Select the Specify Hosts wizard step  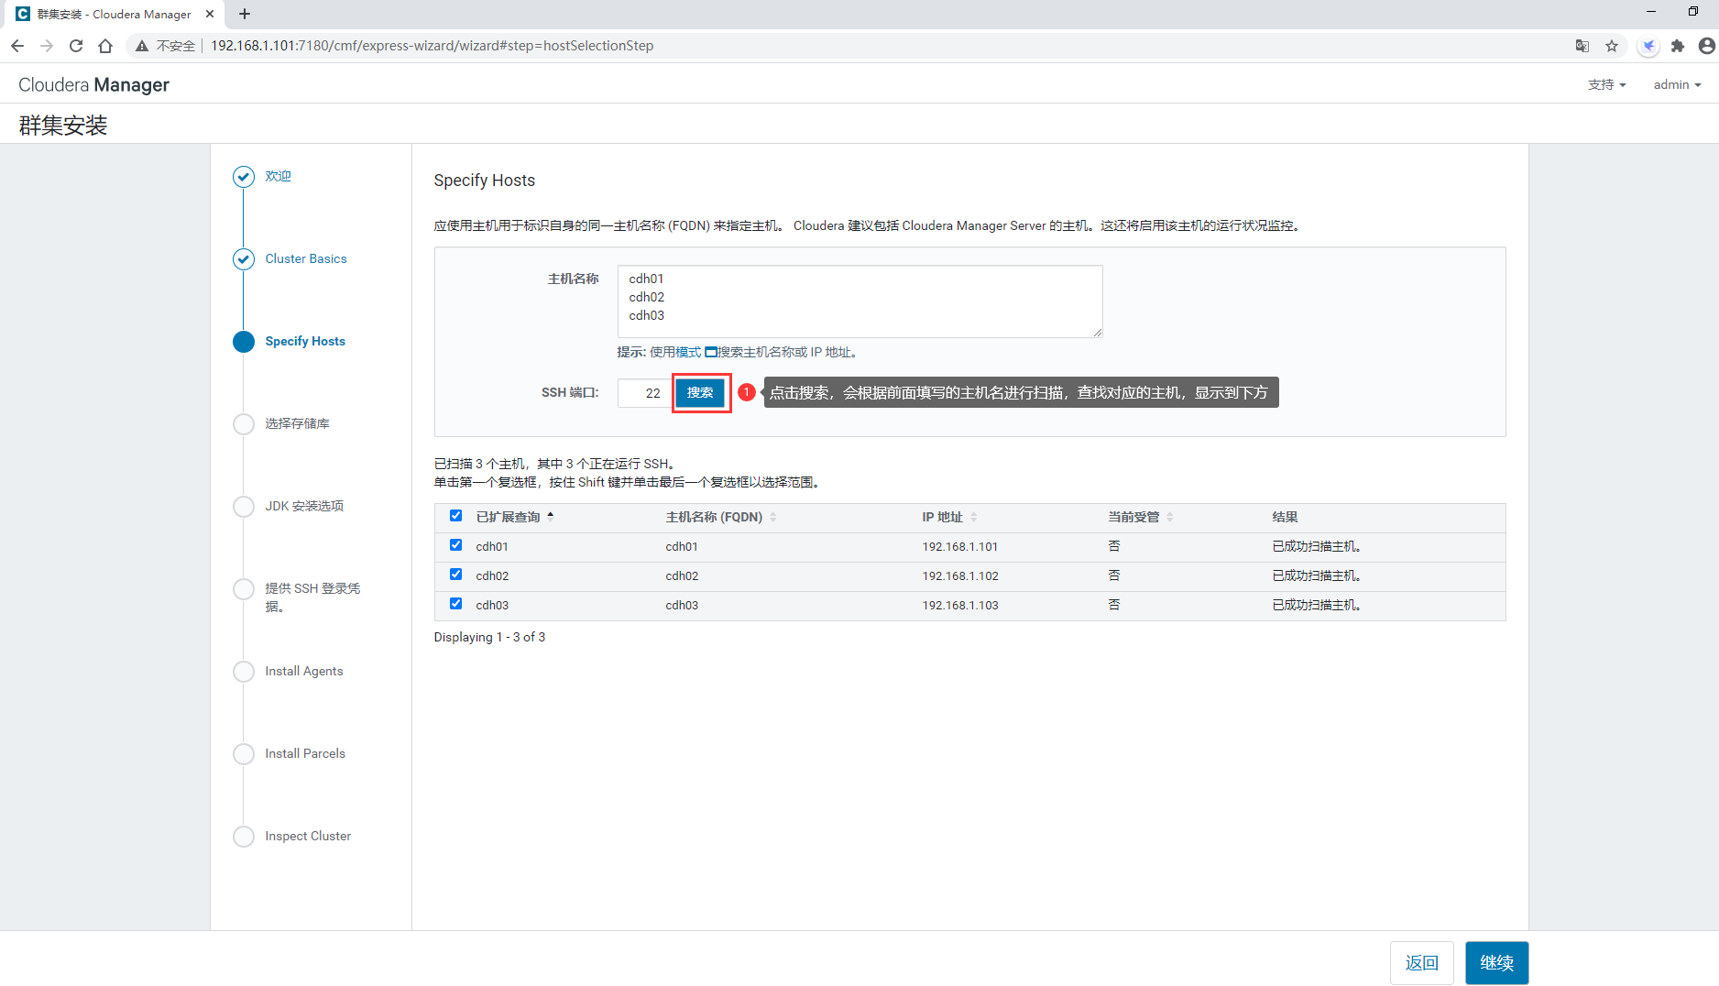305,341
